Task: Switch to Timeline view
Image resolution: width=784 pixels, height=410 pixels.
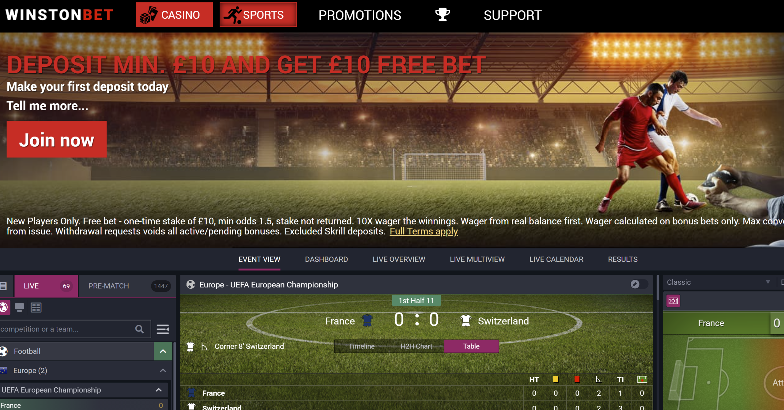Action: click(361, 346)
